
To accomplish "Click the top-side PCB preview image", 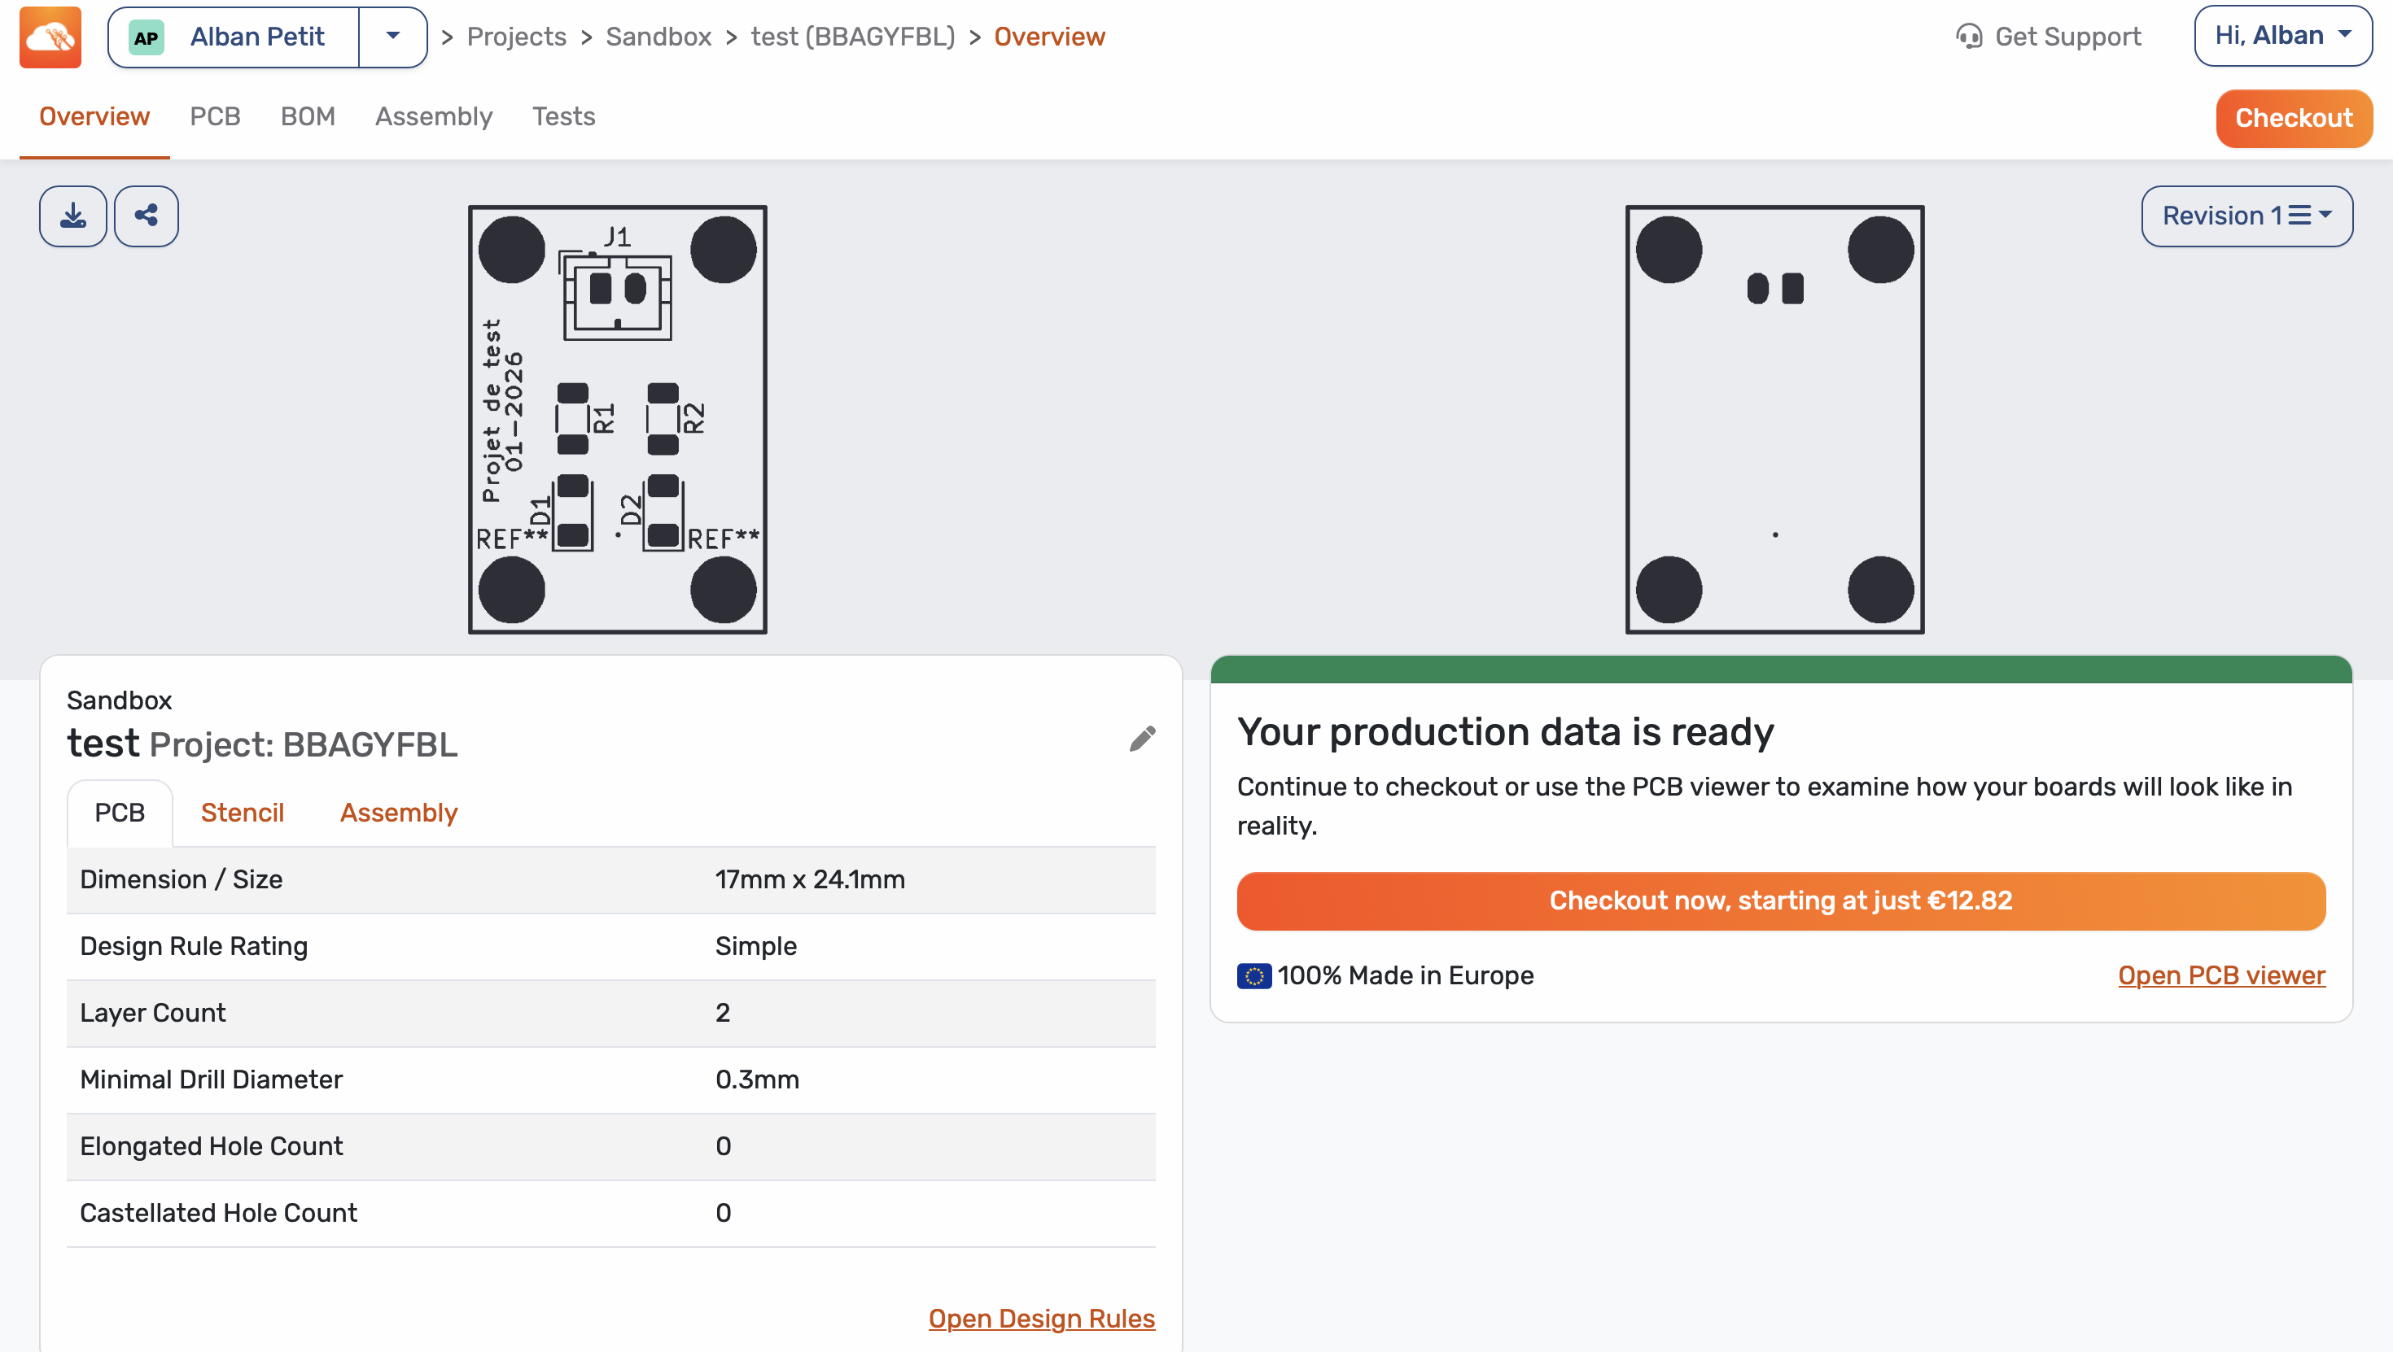I will (618, 420).
